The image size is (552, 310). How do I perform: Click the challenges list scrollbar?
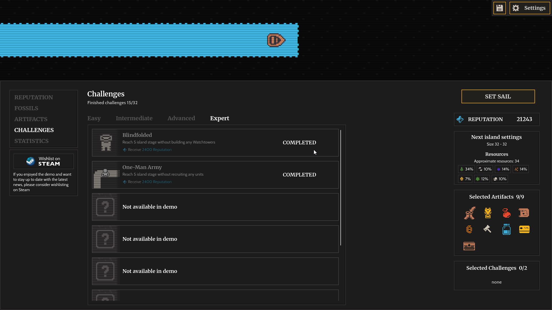tap(341, 188)
